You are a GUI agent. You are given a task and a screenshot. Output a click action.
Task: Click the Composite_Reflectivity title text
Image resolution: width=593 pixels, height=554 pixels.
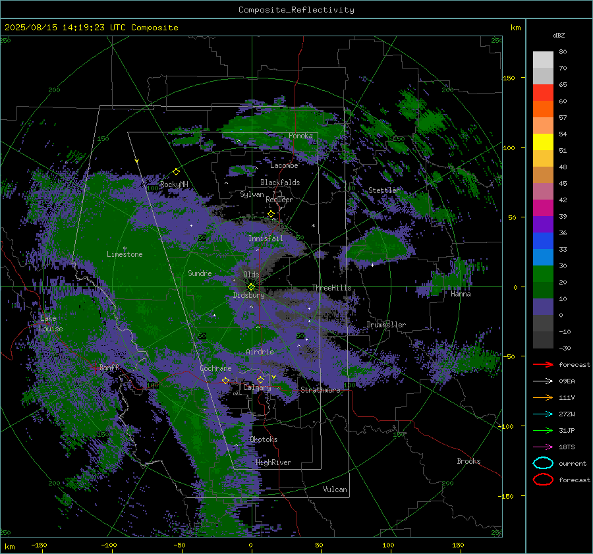coord(296,10)
